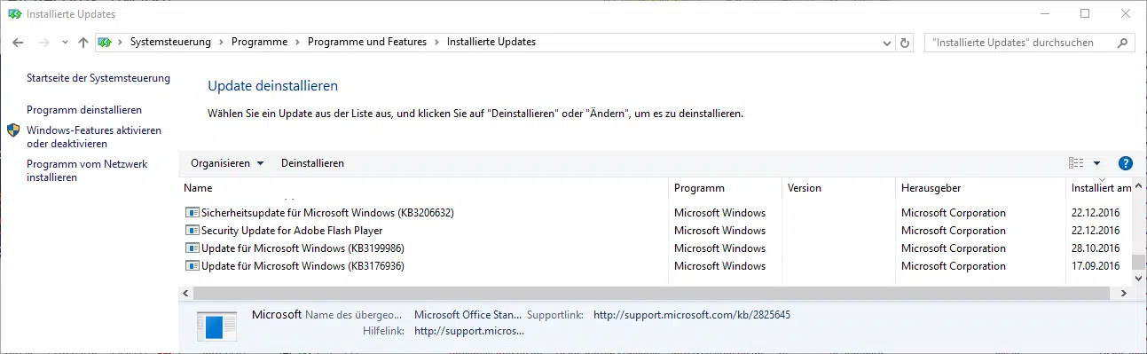Sort by the Version column header
Image resolution: width=1147 pixels, height=354 pixels.
click(838, 188)
